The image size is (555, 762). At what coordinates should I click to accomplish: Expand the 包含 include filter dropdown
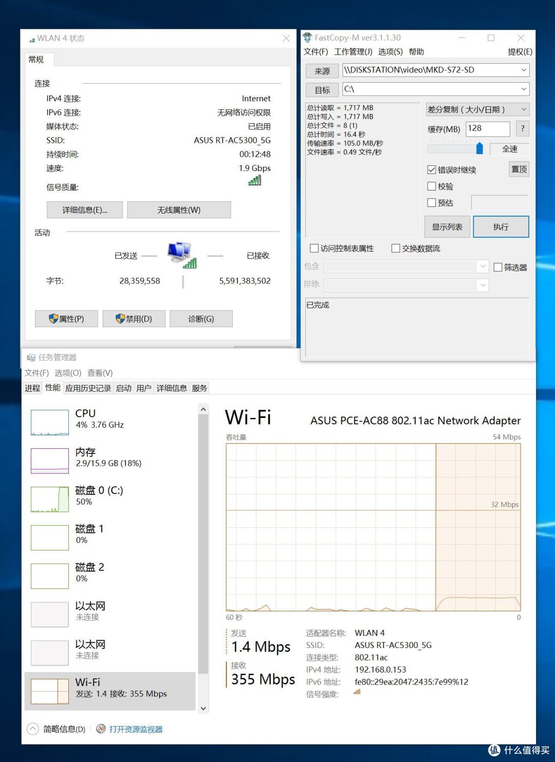tap(483, 266)
